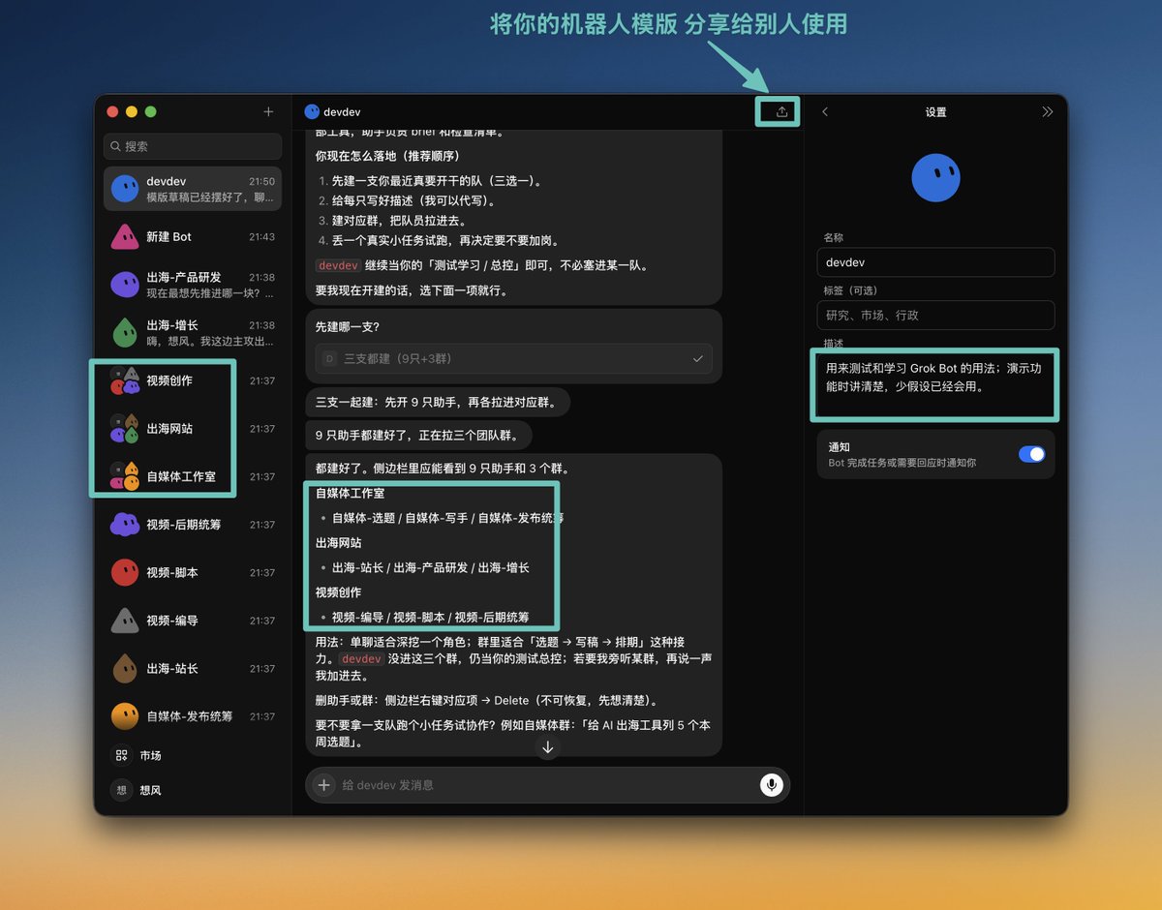
Task: Click the 先建哪一支? question text
Action: tap(347, 326)
